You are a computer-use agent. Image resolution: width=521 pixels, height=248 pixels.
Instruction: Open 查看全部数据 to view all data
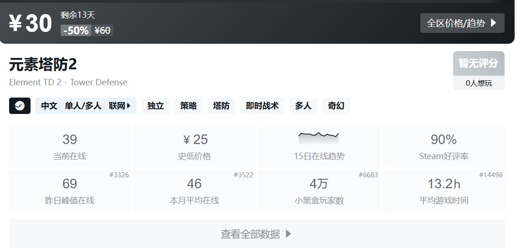click(257, 234)
